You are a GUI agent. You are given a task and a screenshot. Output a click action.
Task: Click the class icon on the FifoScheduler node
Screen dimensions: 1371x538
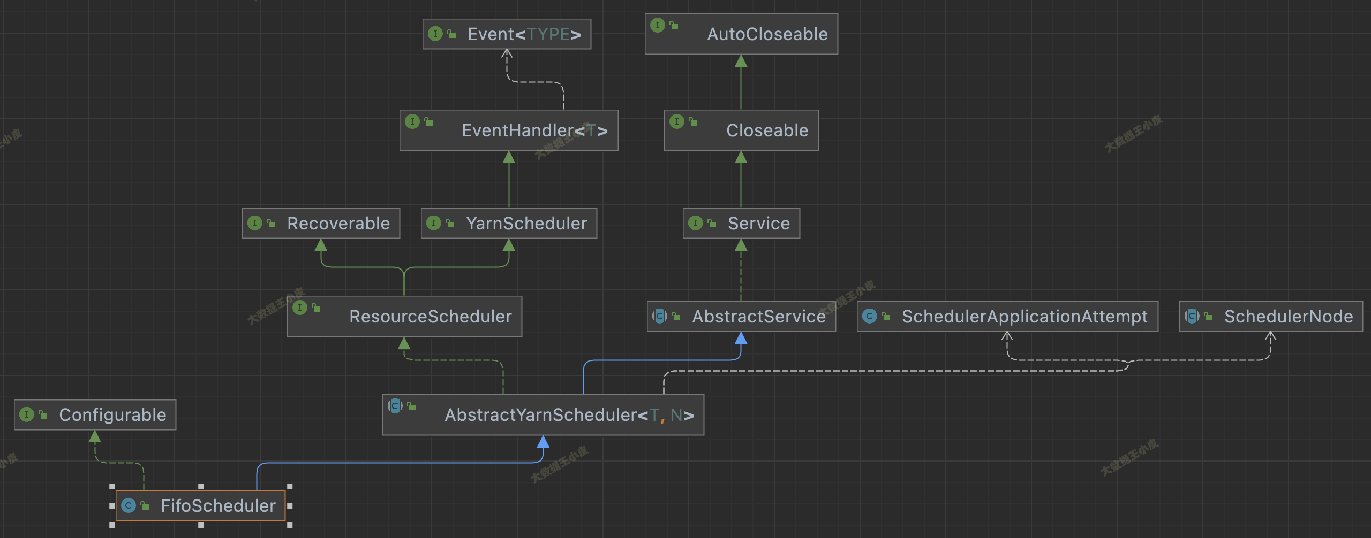(x=129, y=505)
